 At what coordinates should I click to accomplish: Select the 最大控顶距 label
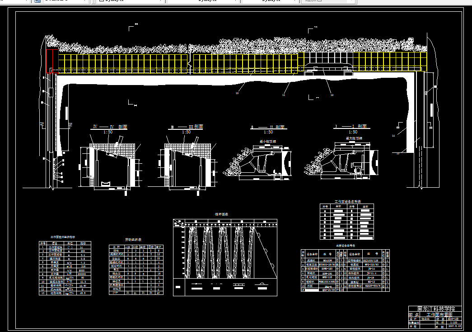[x=354, y=138]
